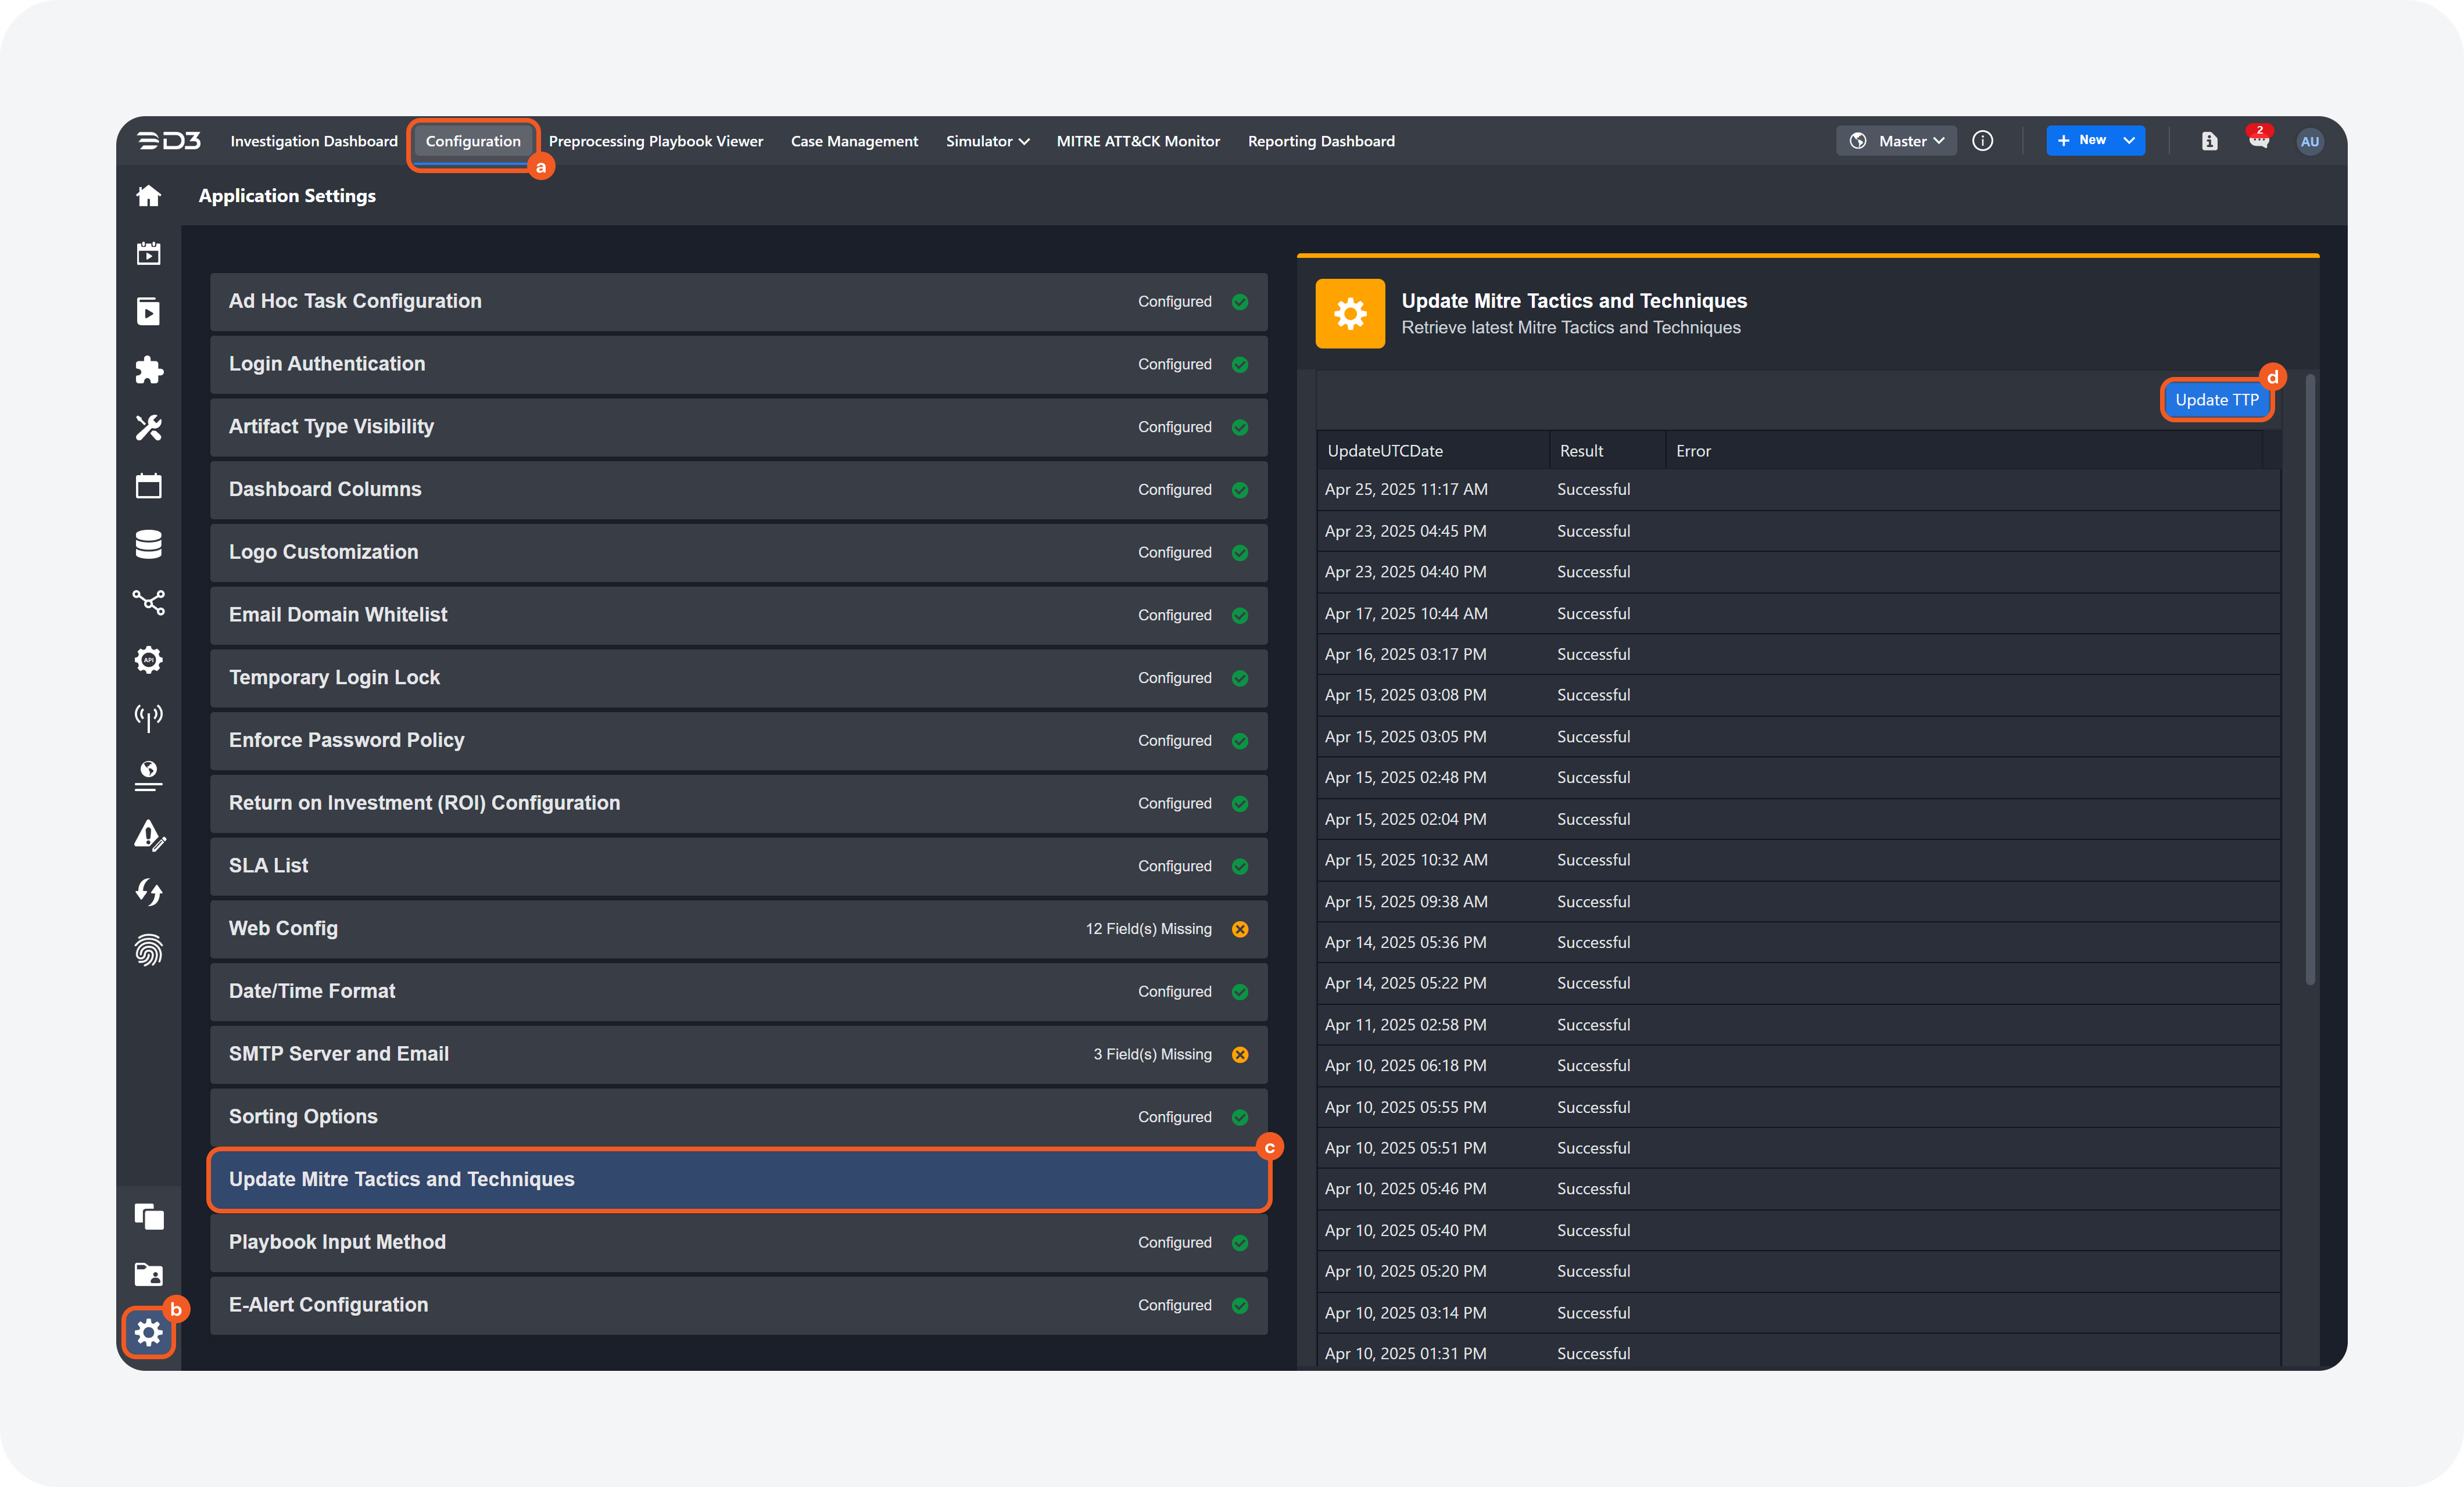
Task: Click the home icon in sidebar
Action: pyautogui.click(x=148, y=196)
